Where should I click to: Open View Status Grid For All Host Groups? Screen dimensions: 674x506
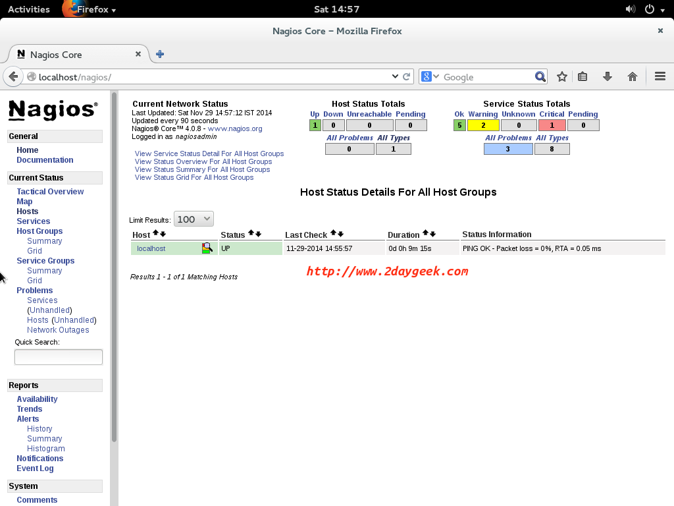194,177
